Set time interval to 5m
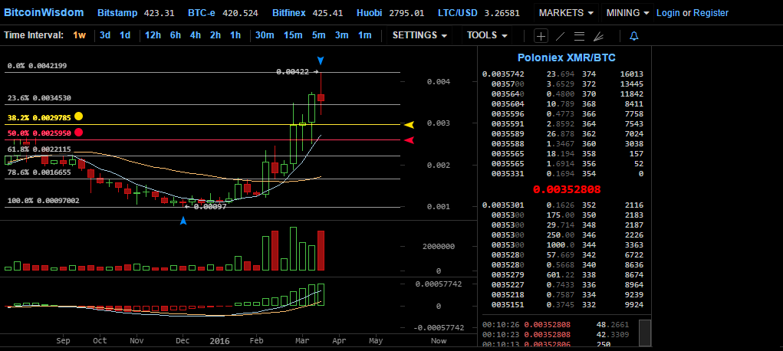Image resolution: width=783 pixels, height=351 pixels. tap(318, 35)
